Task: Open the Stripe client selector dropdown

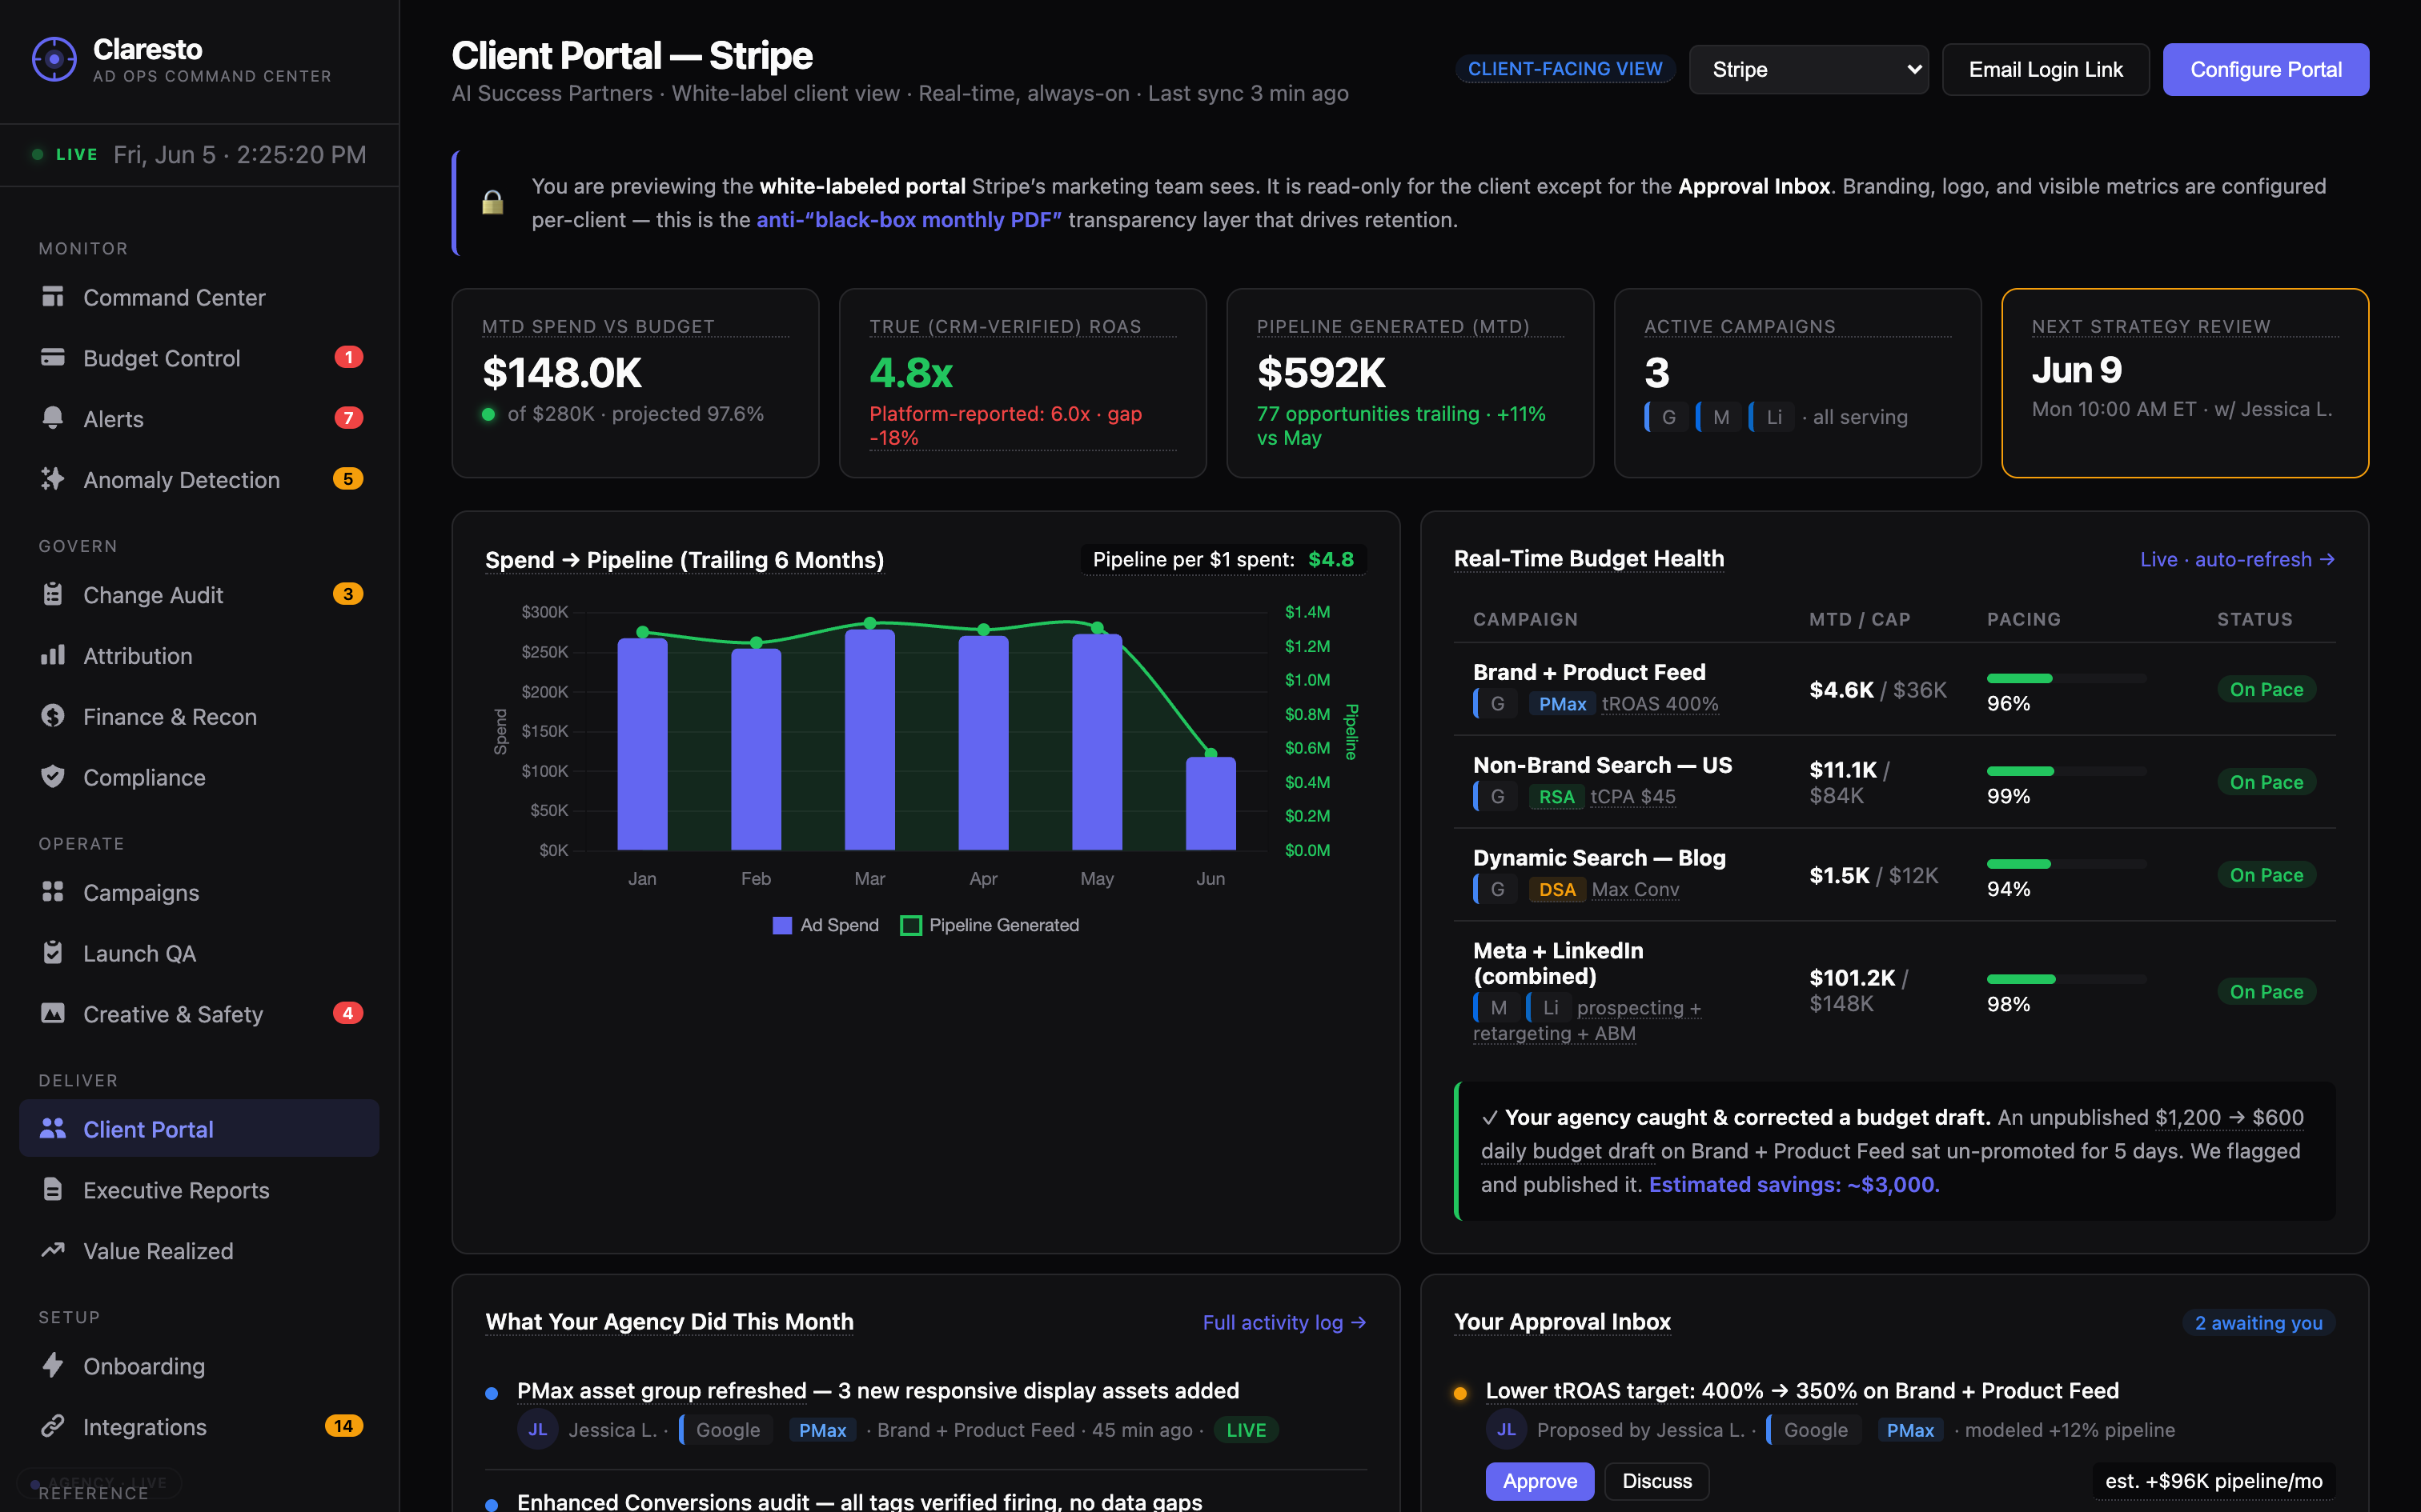Action: 1809,70
